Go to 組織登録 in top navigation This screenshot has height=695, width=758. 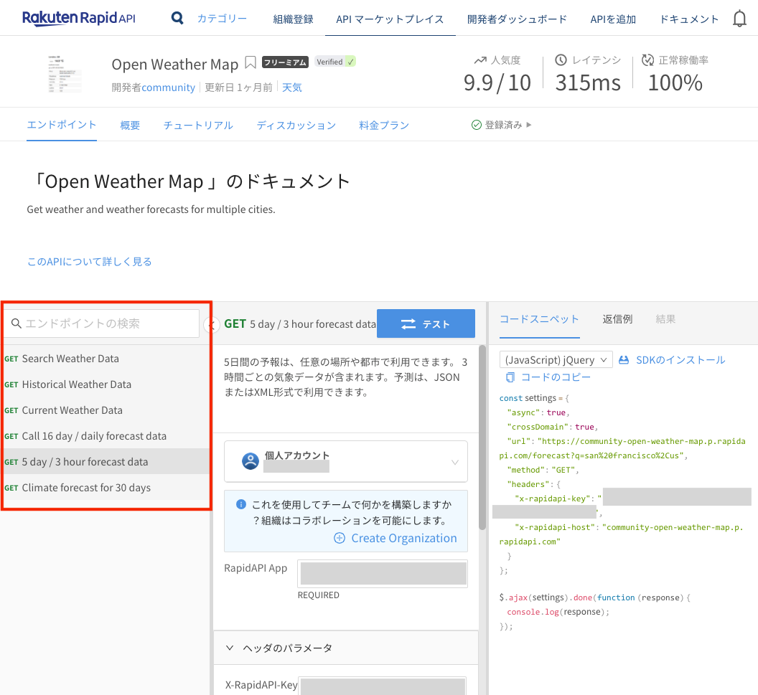pyautogui.click(x=293, y=19)
